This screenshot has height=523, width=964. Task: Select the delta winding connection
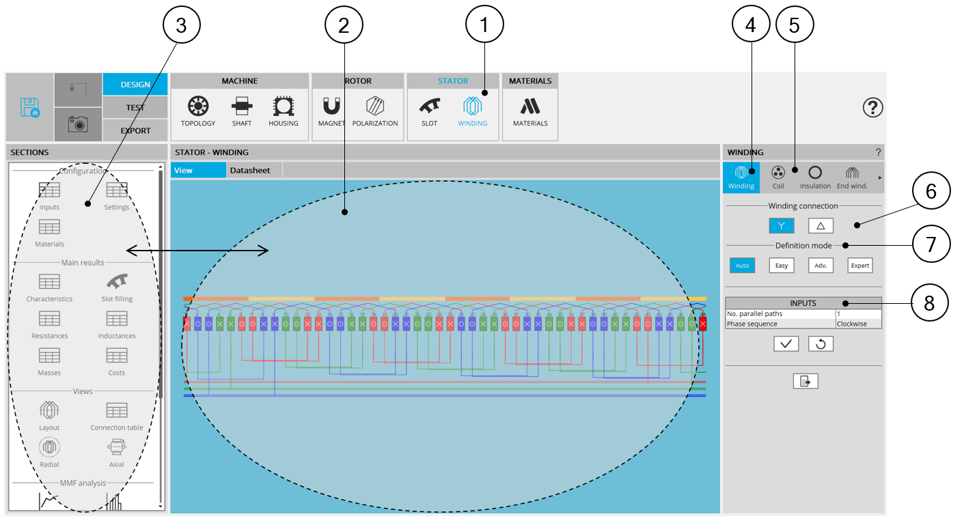coord(821,225)
